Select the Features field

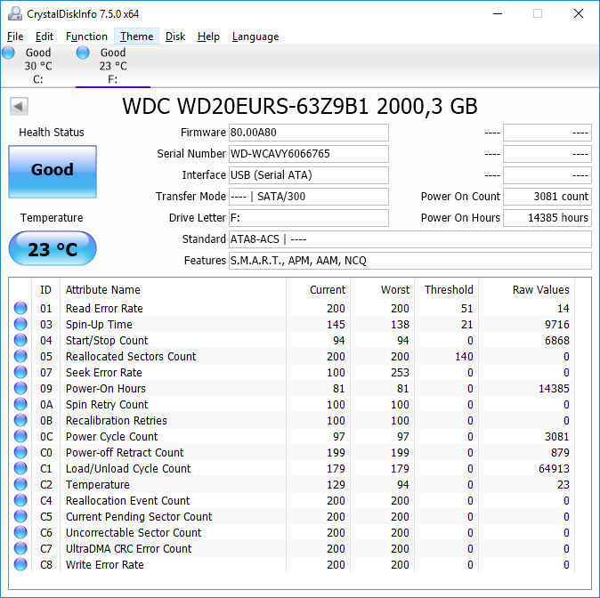tap(410, 261)
